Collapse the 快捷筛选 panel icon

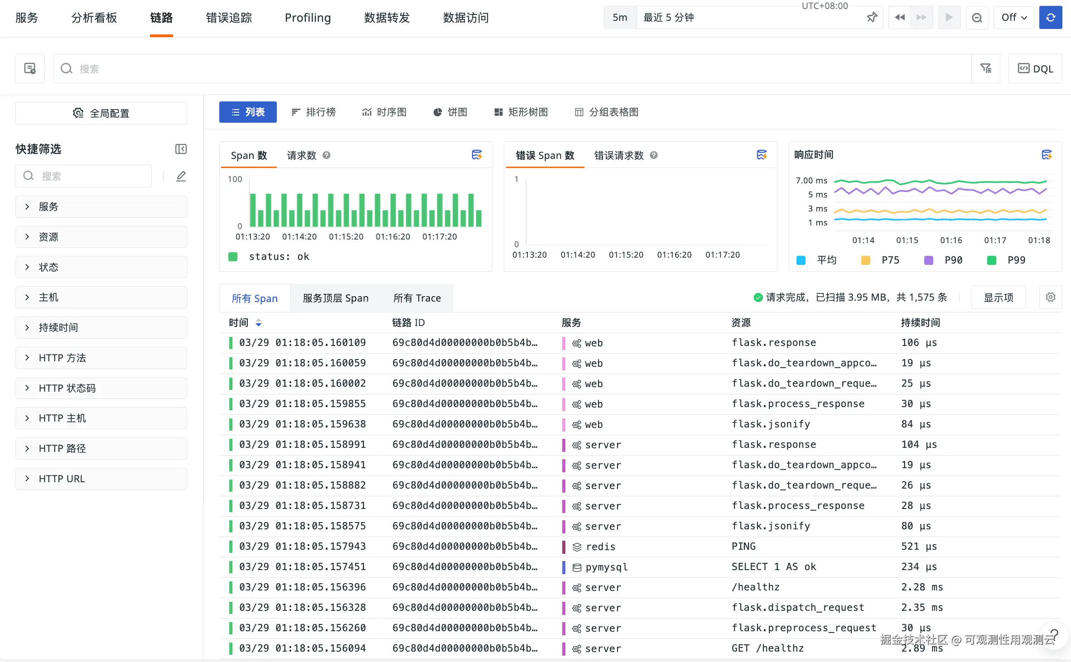(181, 149)
